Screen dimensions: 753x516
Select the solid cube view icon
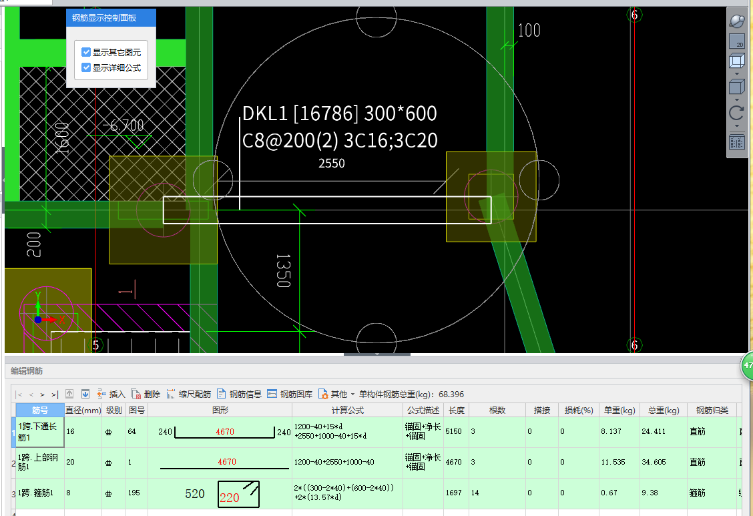(x=737, y=87)
